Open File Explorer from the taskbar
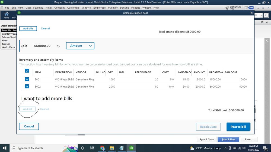The image size is (271, 152). [x=112, y=148]
